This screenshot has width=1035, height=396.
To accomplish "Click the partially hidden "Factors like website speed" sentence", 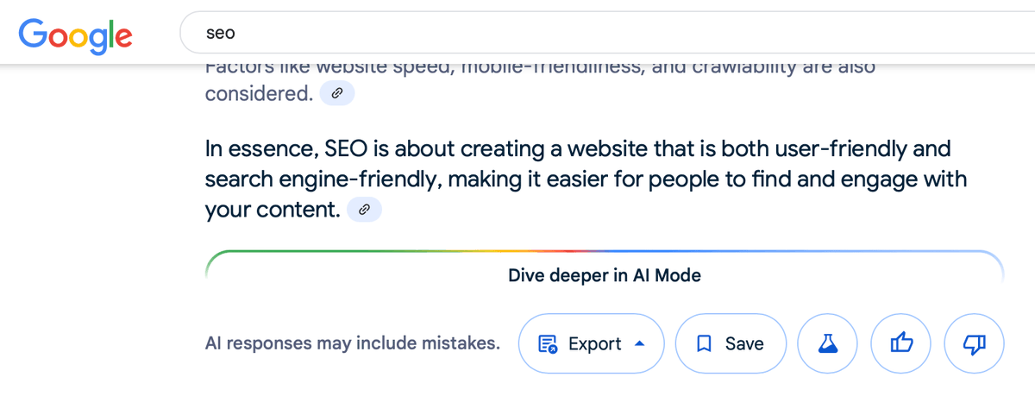I will click(540, 69).
